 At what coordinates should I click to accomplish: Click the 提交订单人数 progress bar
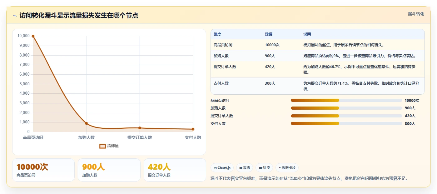346,116
